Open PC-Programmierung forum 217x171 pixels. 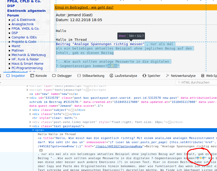(27, 68)
